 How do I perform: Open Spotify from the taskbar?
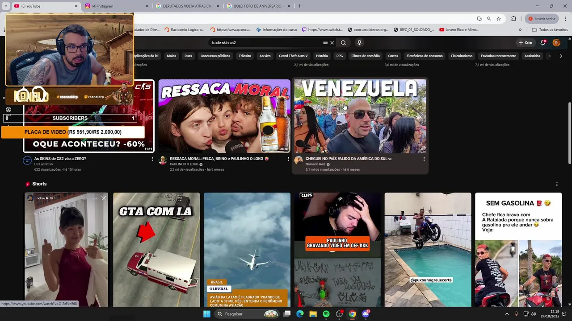[326, 314]
